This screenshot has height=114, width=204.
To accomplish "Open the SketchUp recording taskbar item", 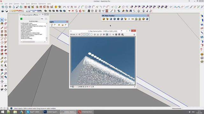I will [85, 112].
